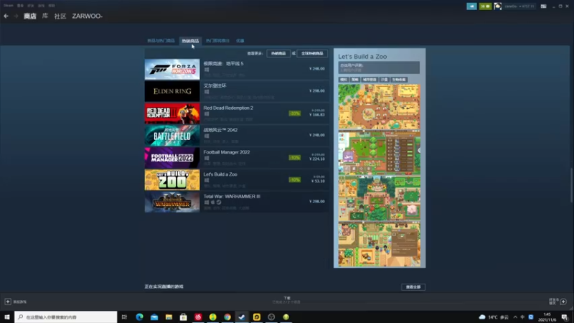Open the 商店 store section
The width and height of the screenshot is (574, 323).
pos(30,16)
